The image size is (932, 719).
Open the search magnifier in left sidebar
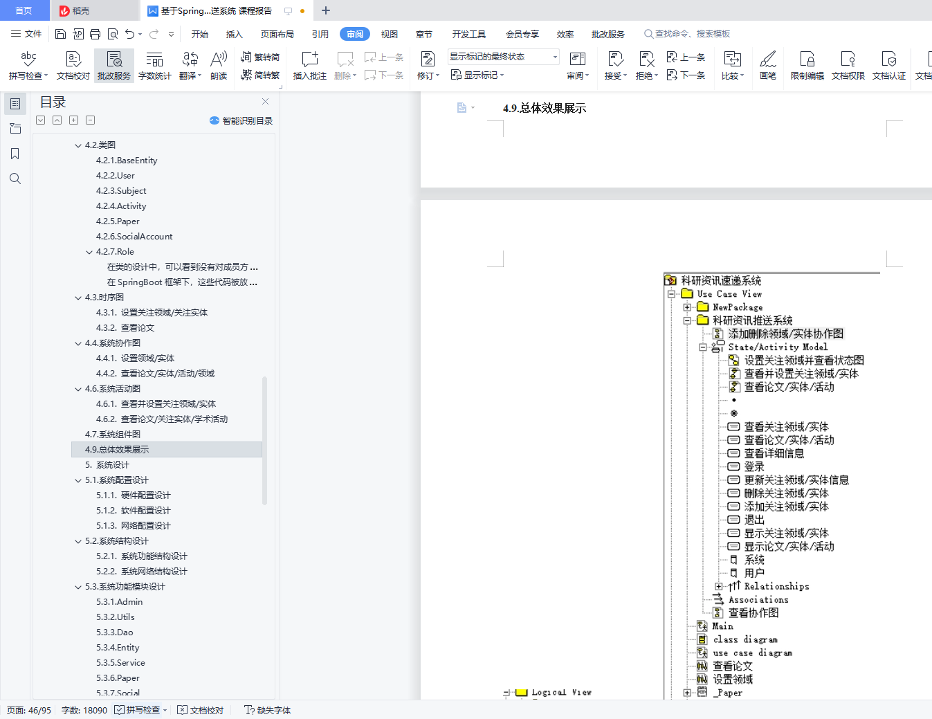point(15,179)
